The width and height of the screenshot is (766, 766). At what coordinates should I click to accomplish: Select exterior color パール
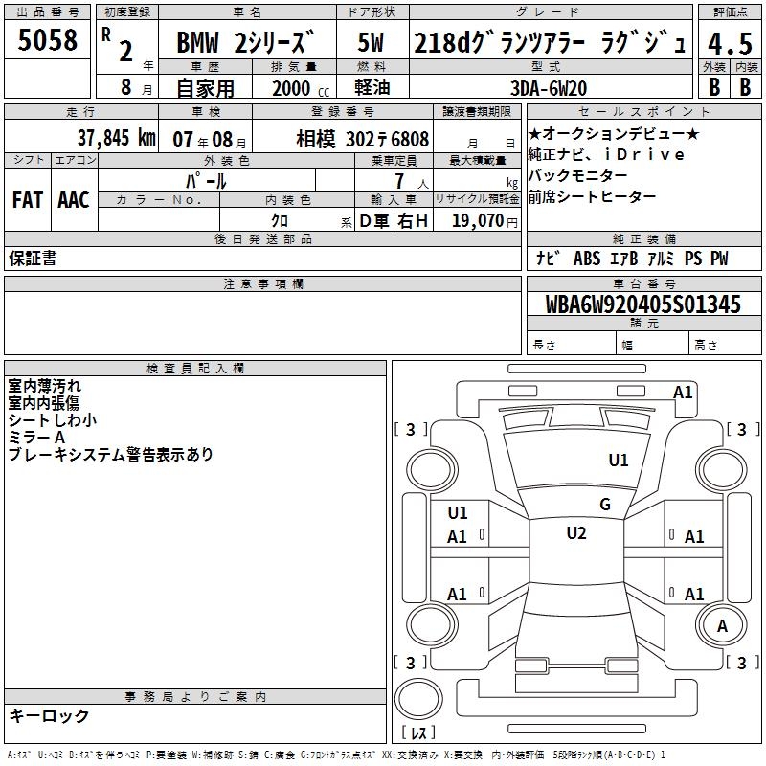pos(206,181)
